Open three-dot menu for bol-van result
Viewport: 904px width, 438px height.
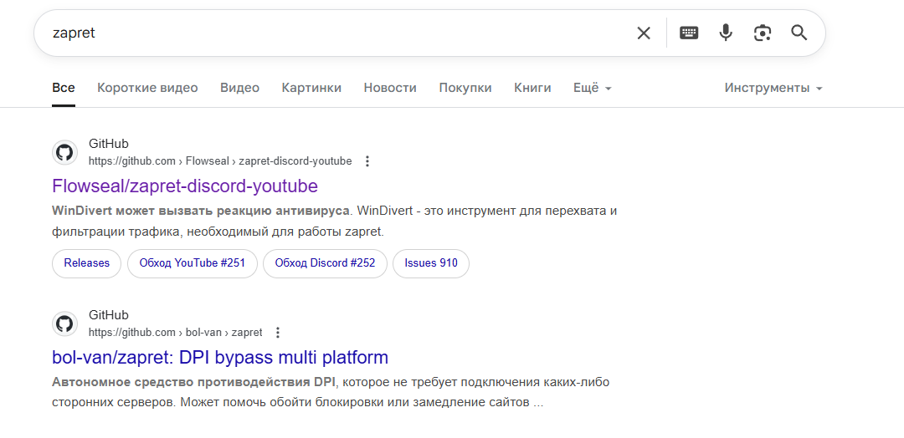(x=278, y=333)
